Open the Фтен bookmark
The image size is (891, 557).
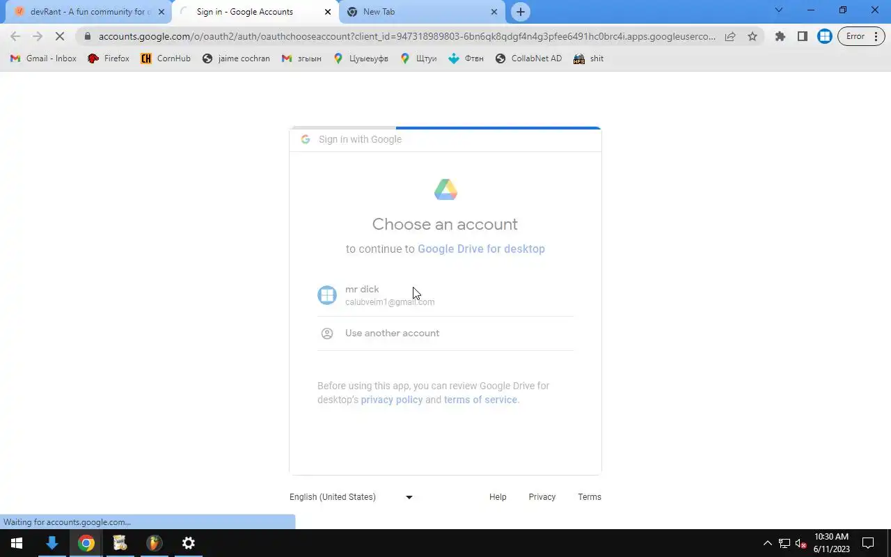point(466,58)
